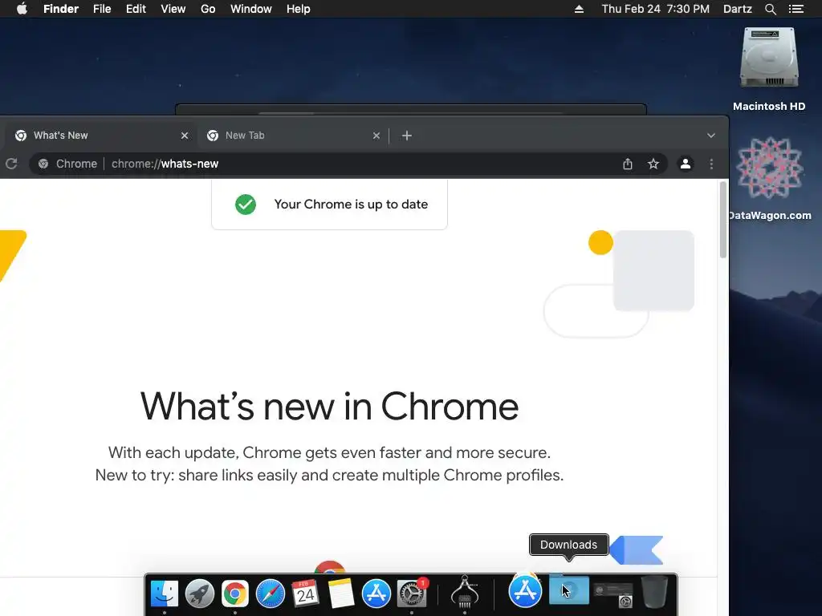
Task: Click the eject icon in menu bar
Action: click(579, 9)
